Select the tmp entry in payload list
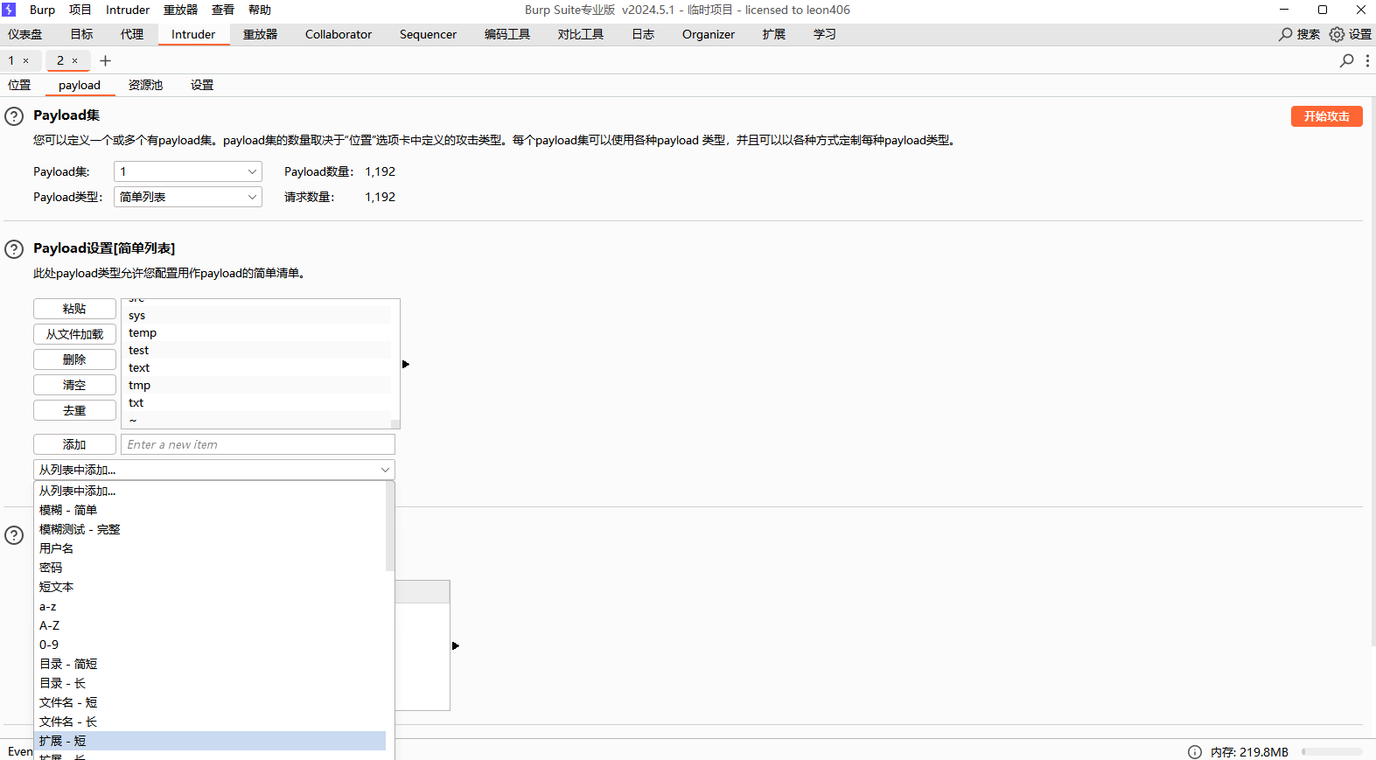1376x760 pixels. point(140,385)
